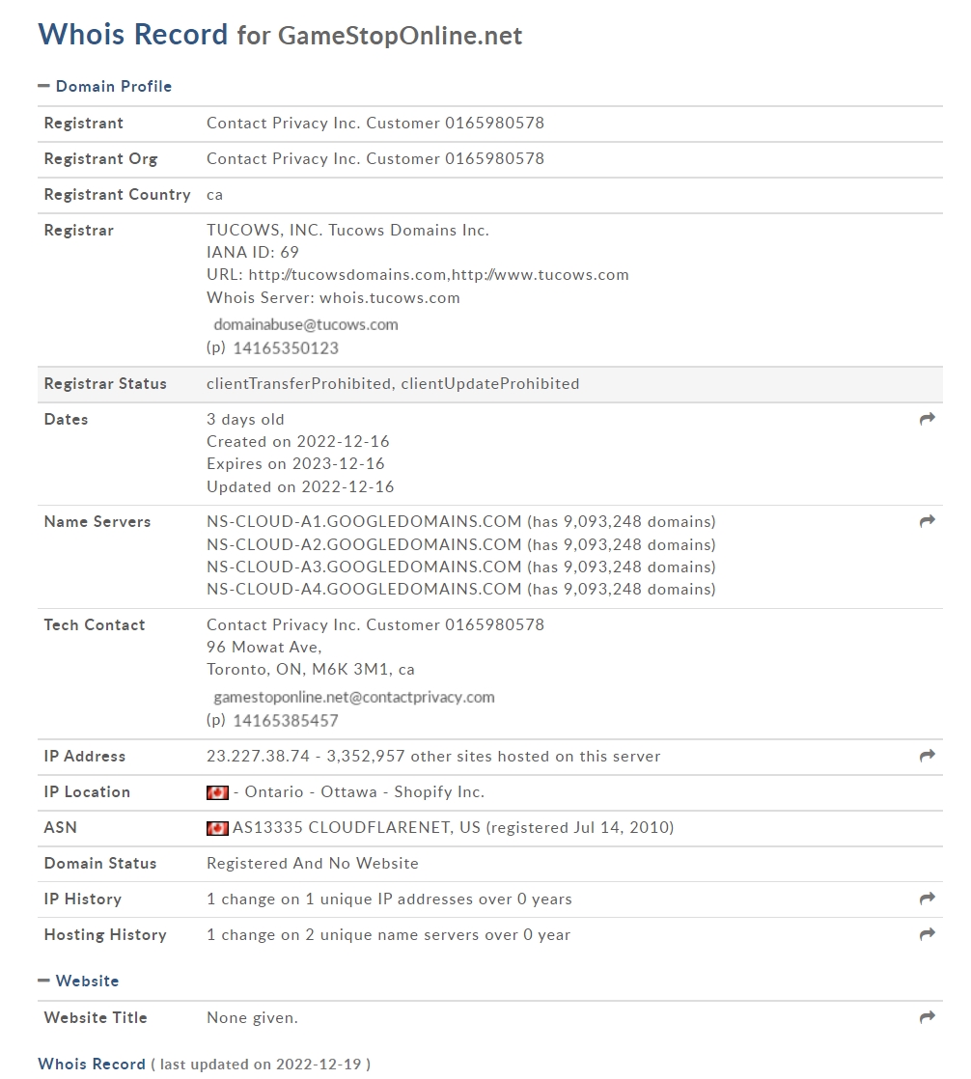Collapse the Website section
The height and width of the screenshot is (1079, 971).
(78, 981)
